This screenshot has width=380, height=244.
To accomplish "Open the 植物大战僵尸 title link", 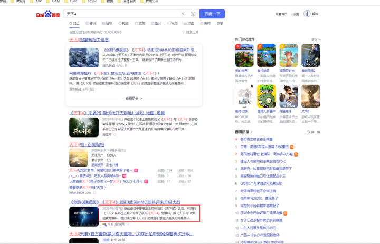I will click(267, 111).
